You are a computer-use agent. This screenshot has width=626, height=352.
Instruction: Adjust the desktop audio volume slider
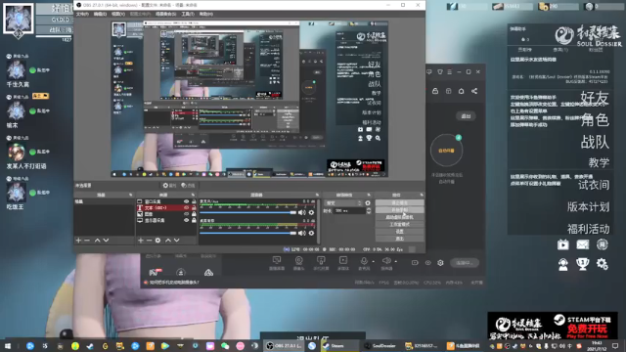[x=248, y=233]
